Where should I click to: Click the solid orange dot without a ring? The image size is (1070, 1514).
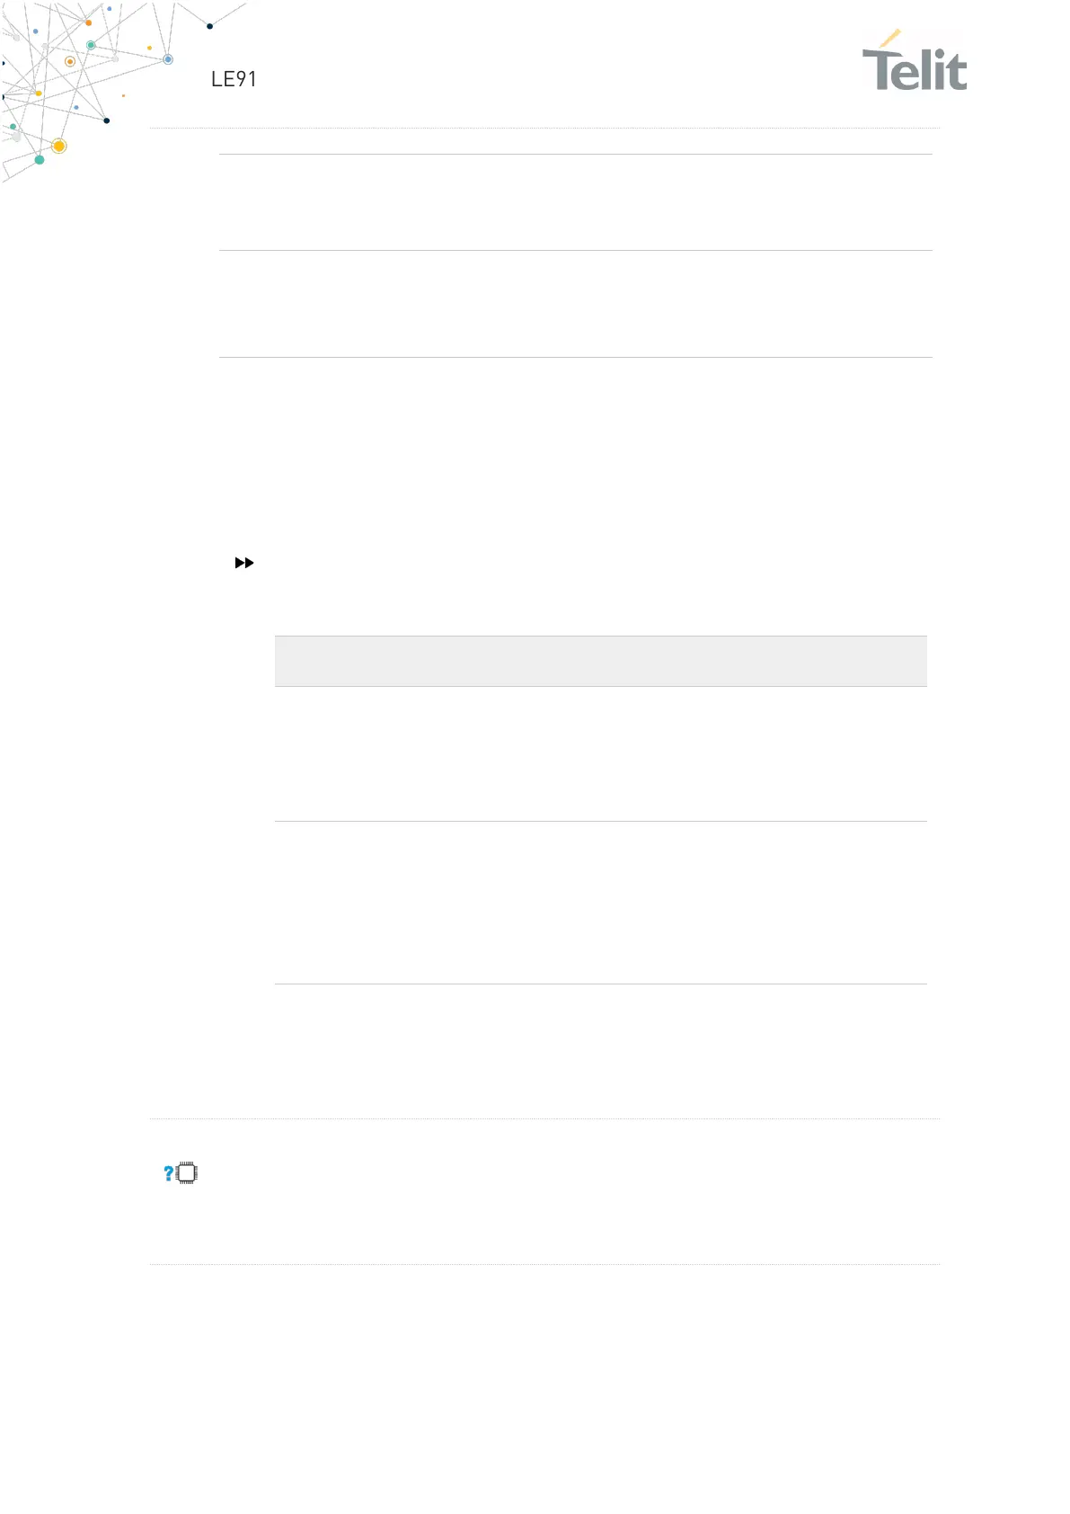point(88,22)
